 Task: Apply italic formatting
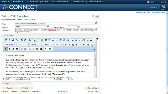click(69, 45)
